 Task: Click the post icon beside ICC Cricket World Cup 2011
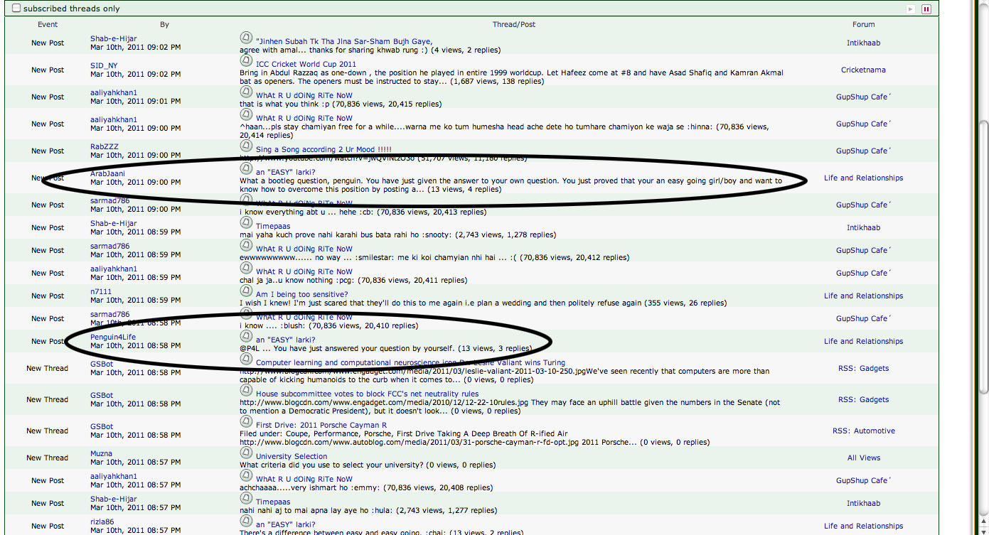246,62
